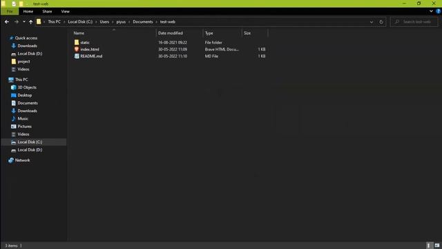
Task: Open the Help question mark icon
Action: point(439,11)
